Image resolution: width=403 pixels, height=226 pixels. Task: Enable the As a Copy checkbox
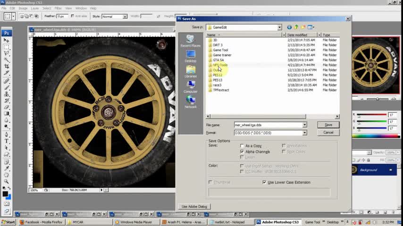(x=242, y=146)
